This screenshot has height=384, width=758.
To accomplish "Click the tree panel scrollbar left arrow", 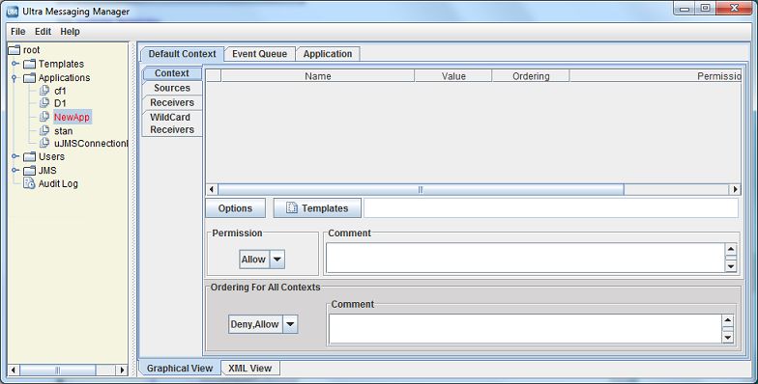I will point(14,370).
